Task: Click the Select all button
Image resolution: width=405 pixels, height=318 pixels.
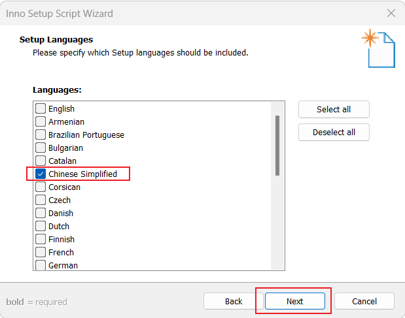Action: pyautogui.click(x=334, y=110)
